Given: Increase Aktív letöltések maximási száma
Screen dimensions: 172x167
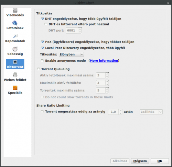Looking at the screenshot, I should tap(107, 74).
